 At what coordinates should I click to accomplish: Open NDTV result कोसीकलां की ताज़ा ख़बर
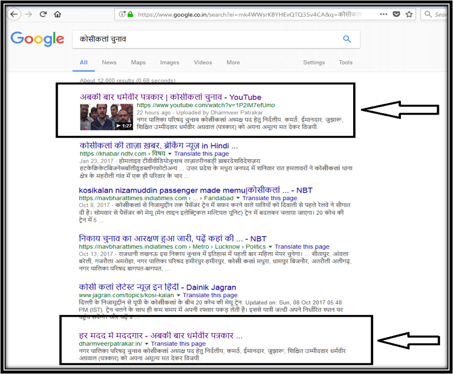coord(159,146)
